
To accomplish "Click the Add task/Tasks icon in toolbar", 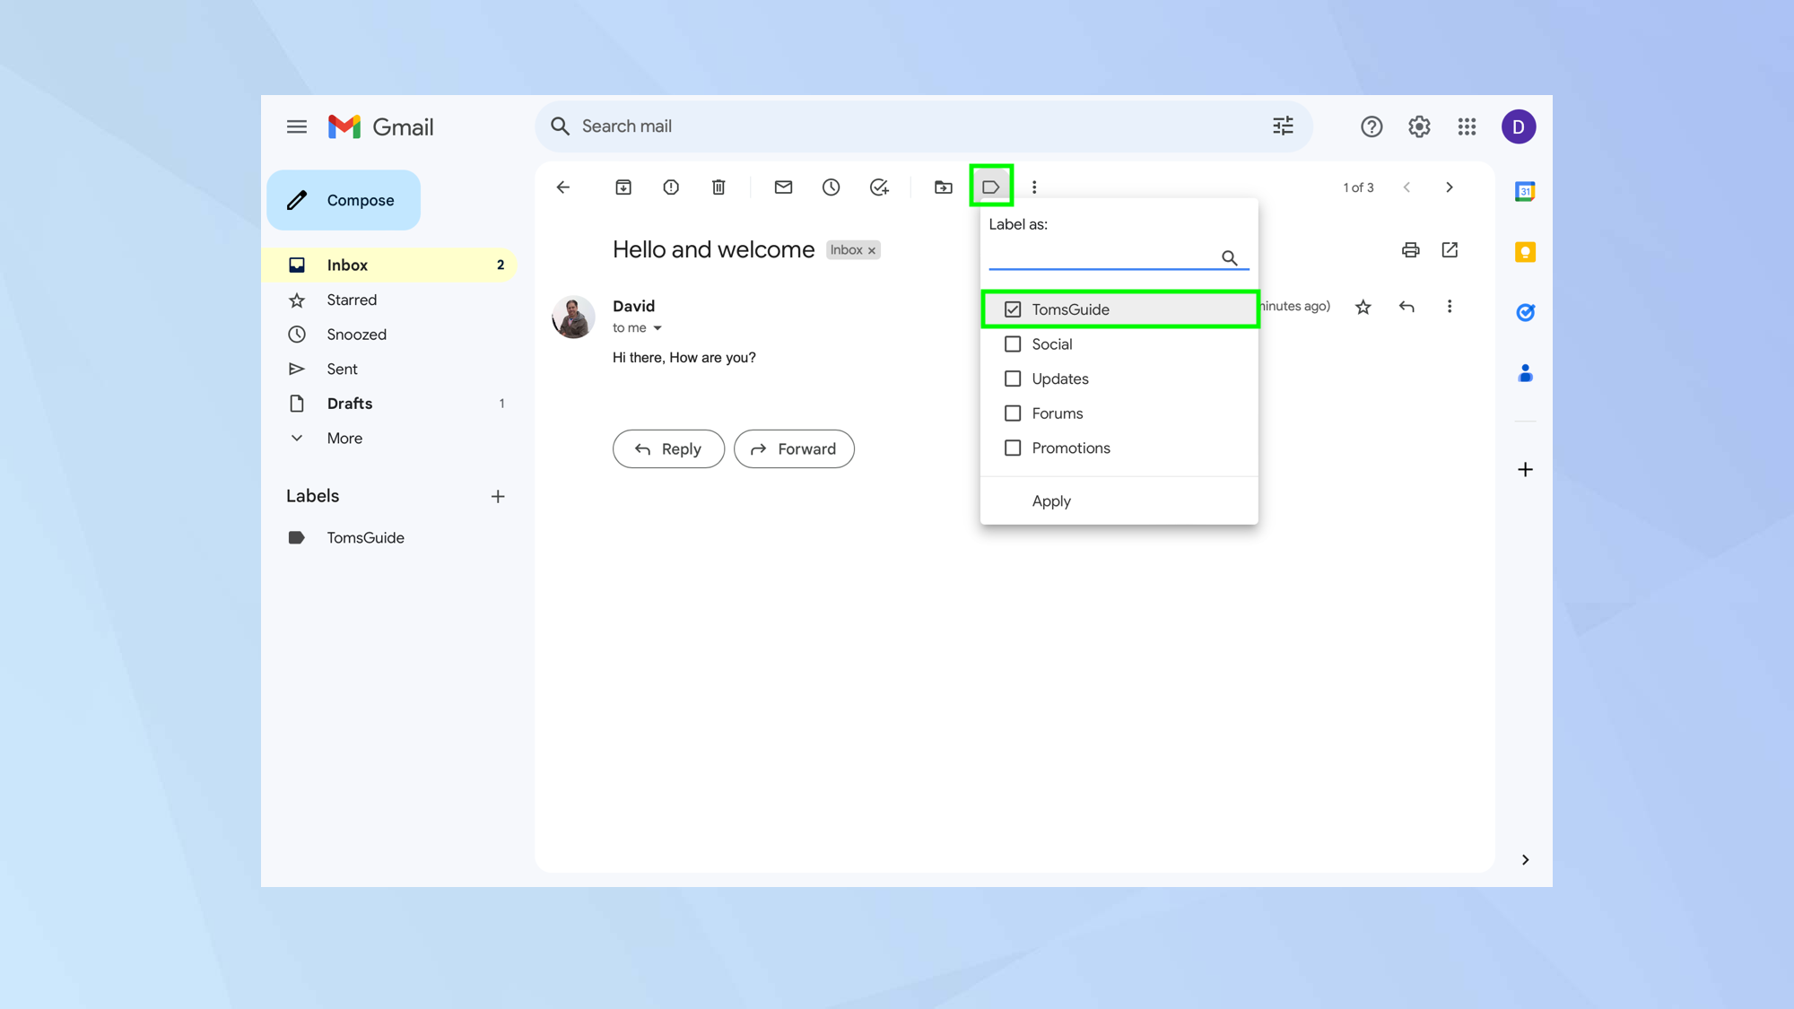I will click(880, 187).
